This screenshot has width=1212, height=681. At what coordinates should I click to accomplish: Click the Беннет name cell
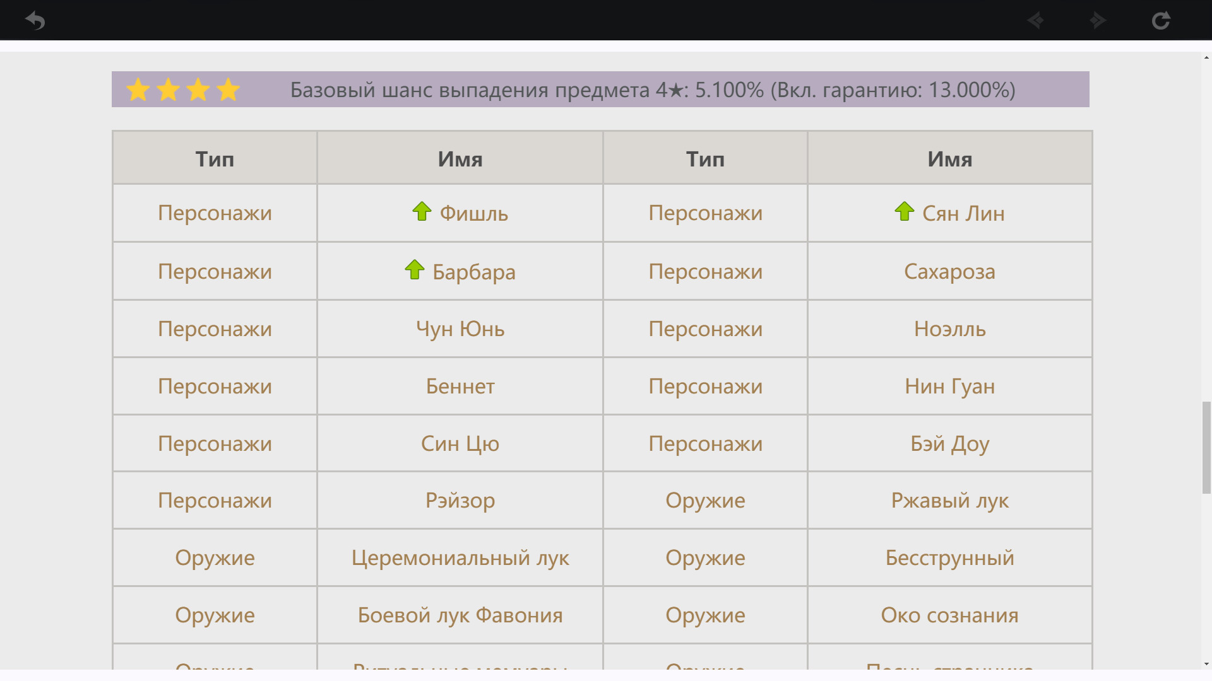(460, 387)
